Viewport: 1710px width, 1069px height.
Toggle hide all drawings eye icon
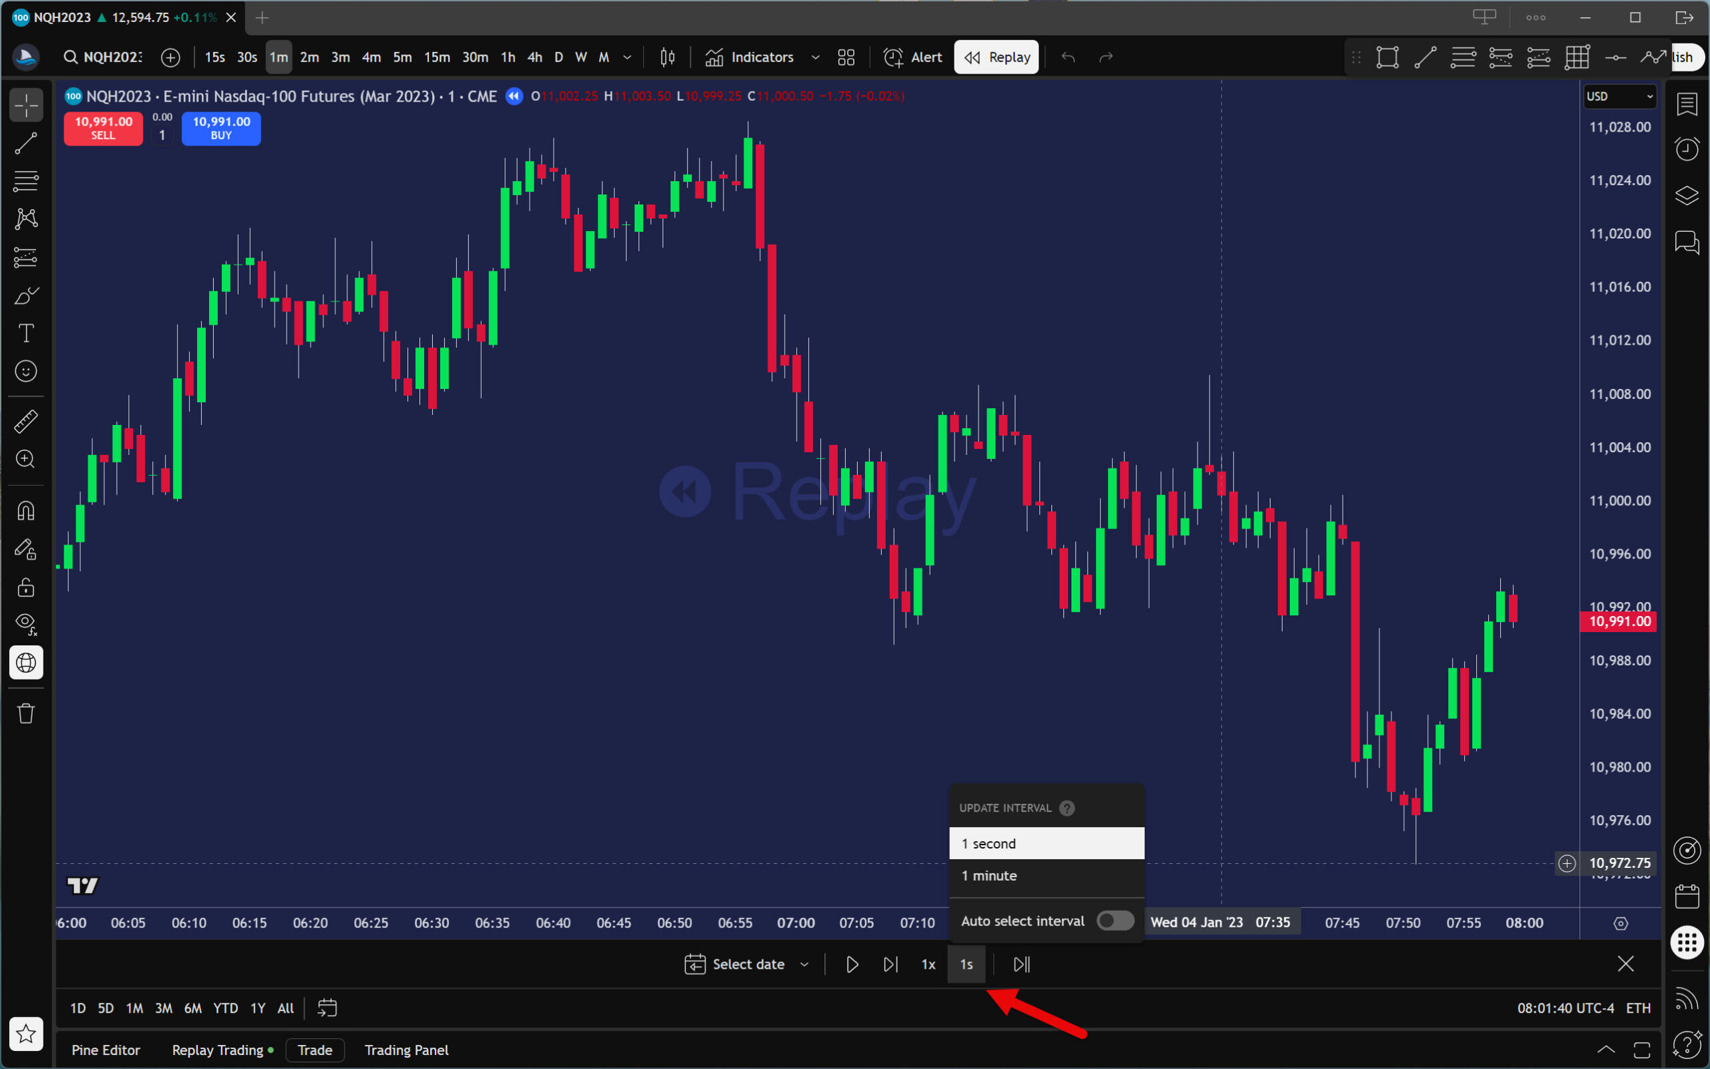(26, 623)
